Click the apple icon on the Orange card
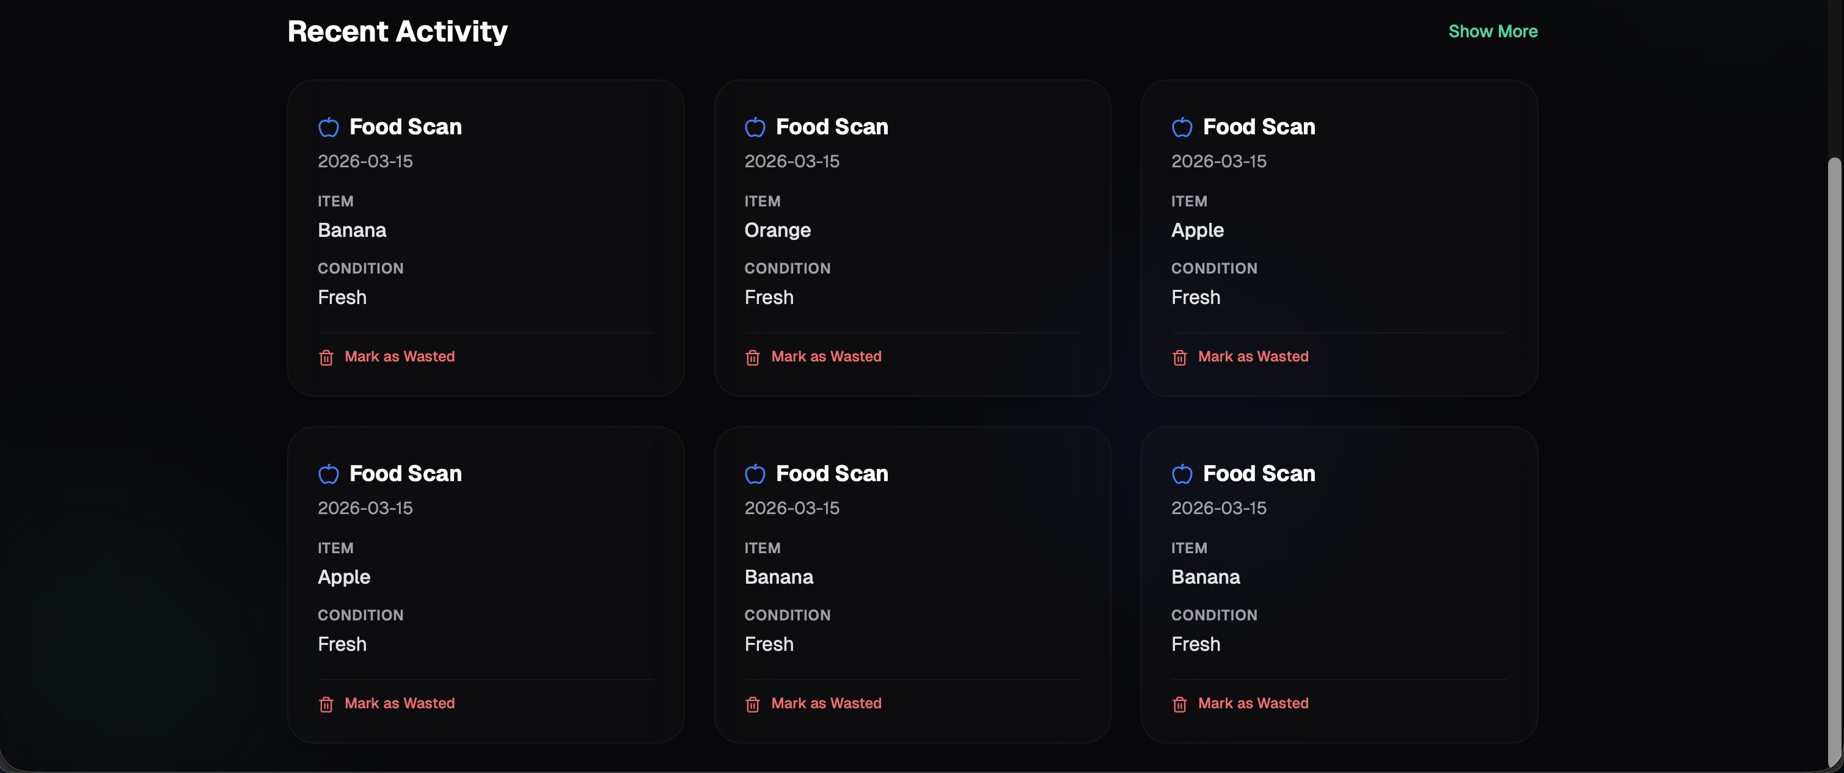Viewport: 1844px width, 773px height. point(755,127)
